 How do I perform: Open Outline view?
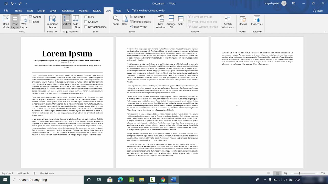click(35, 17)
